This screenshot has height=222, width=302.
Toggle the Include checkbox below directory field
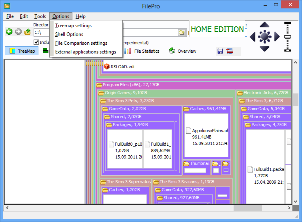(x=36, y=42)
